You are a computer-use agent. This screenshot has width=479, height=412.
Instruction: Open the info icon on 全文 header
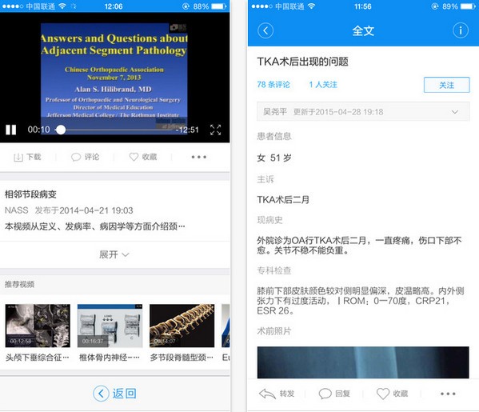(x=461, y=30)
